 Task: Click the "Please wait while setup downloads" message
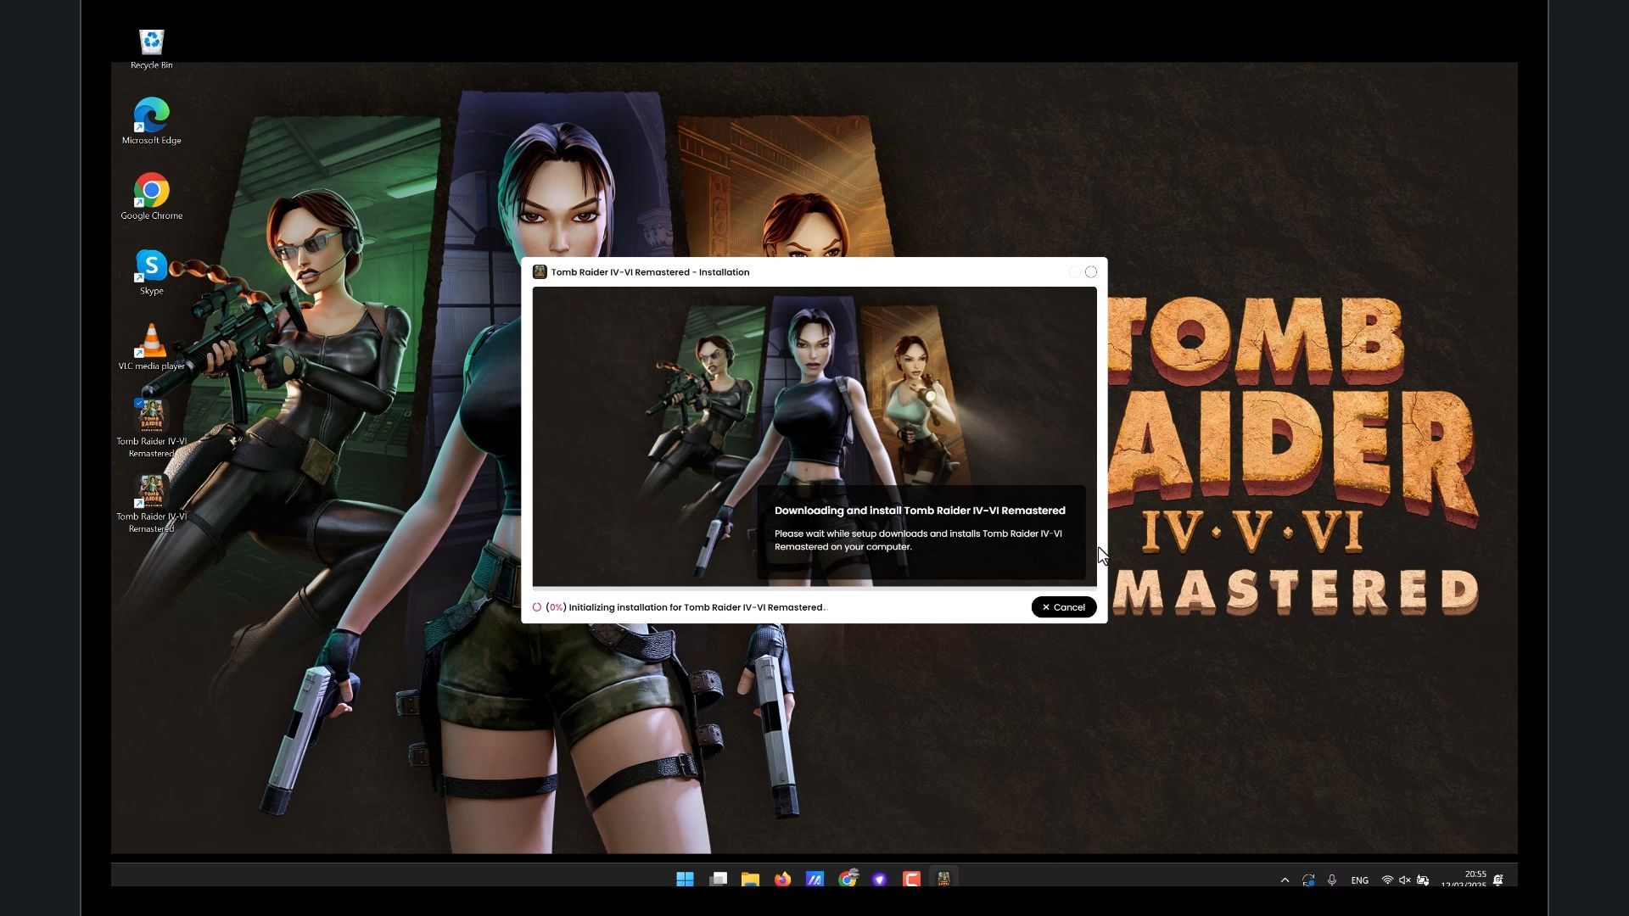tap(918, 540)
